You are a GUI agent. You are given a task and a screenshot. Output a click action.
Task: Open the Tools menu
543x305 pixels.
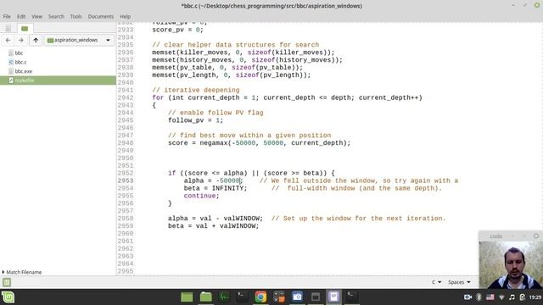[76, 16]
